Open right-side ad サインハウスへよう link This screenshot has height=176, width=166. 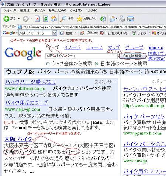[145, 89]
